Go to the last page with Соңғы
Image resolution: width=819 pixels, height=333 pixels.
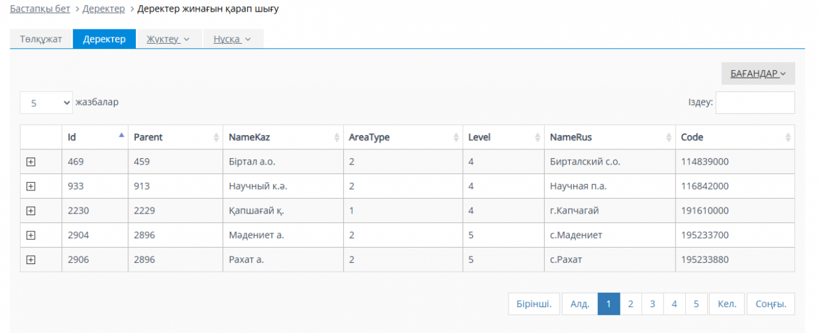pyautogui.click(x=771, y=304)
